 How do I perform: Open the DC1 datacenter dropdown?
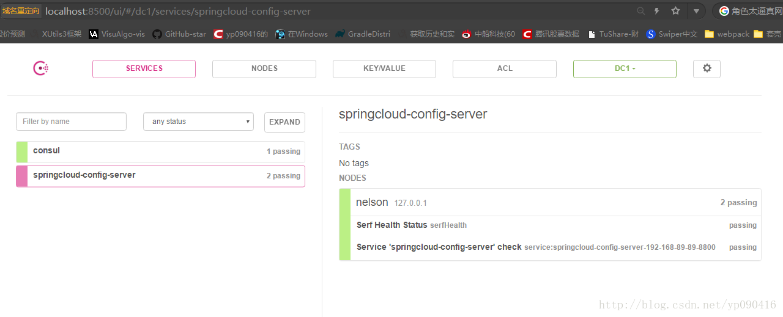click(625, 68)
